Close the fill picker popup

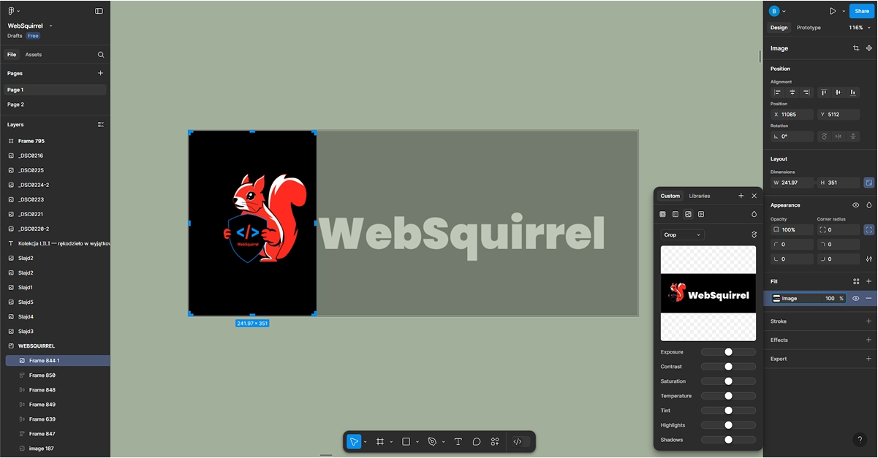pos(754,196)
